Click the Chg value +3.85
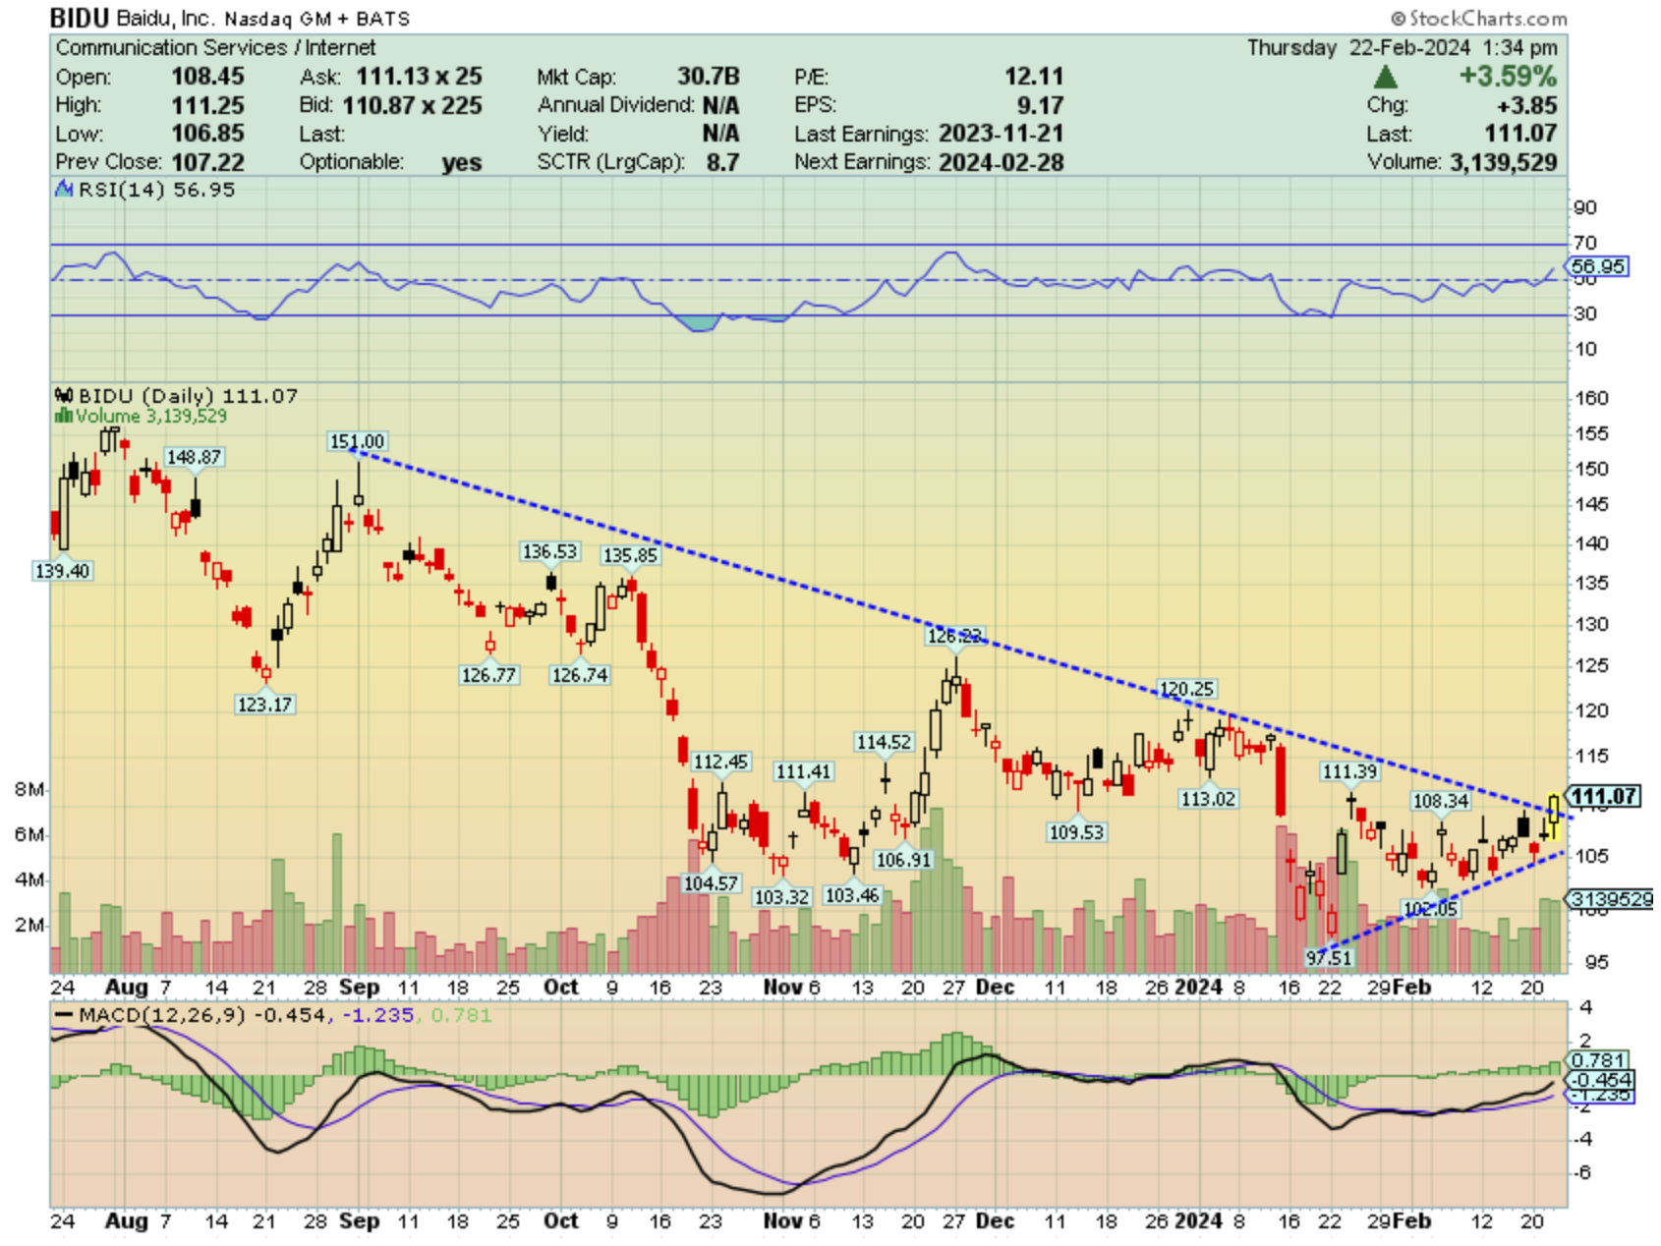This screenshot has width=1661, height=1246. [x=1527, y=105]
